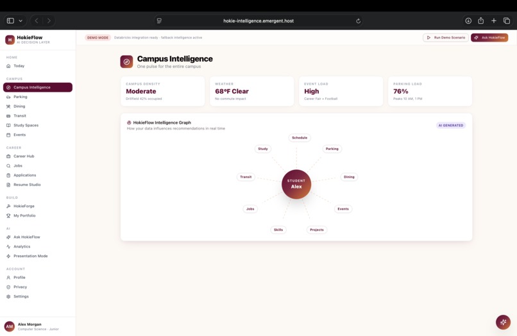Screen dimensions: 517x336
Task: Click the Events node in graph
Action: tap(343, 209)
